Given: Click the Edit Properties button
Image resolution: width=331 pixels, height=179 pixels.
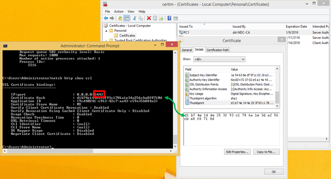Looking at the screenshot, I should (238, 152).
